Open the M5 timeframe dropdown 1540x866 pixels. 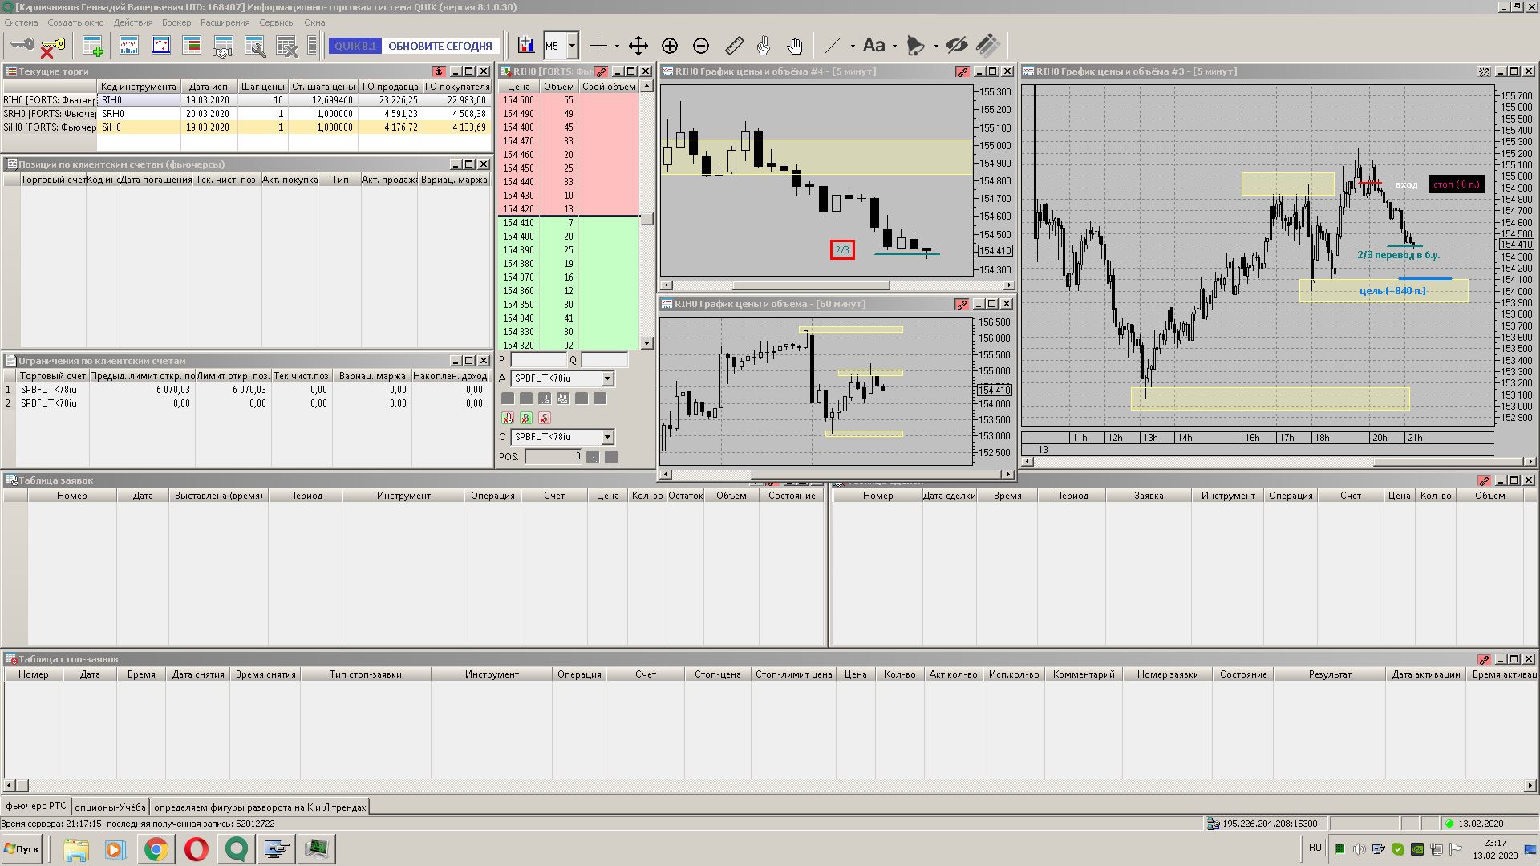click(572, 46)
